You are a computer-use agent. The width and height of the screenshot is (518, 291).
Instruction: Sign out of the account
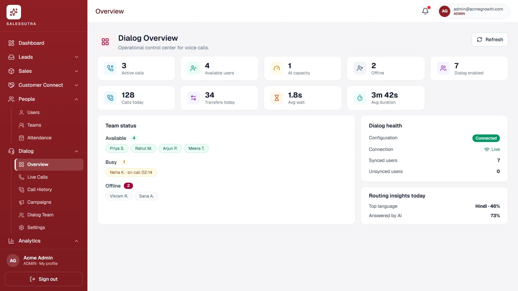click(44, 279)
